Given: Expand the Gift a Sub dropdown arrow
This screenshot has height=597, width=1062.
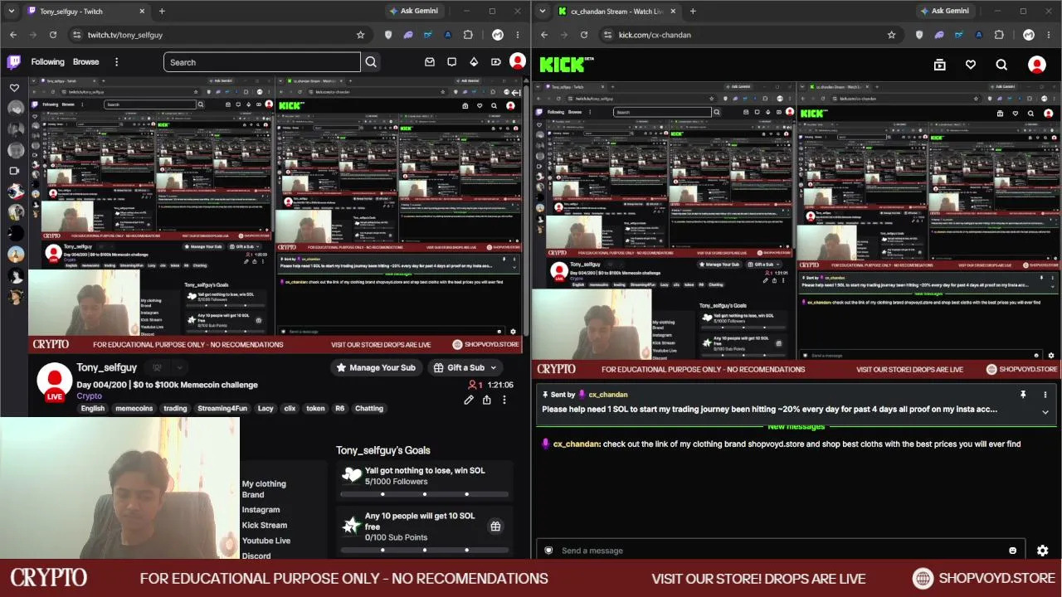Looking at the screenshot, I should tap(493, 367).
